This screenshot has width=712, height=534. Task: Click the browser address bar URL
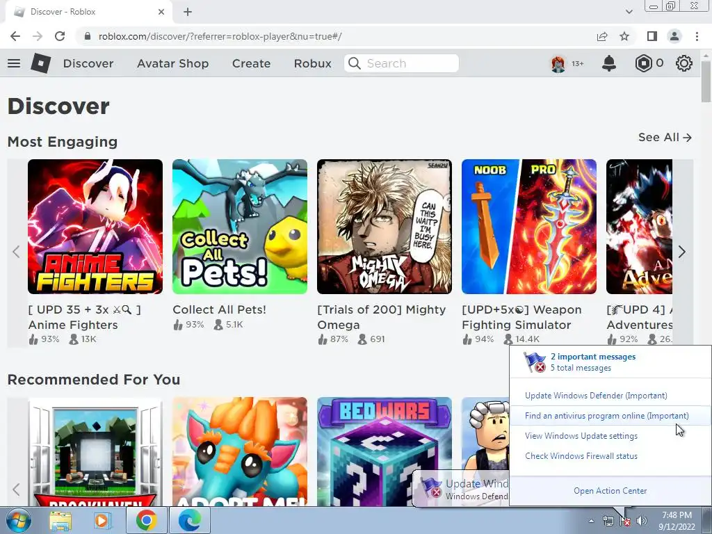pos(220,36)
